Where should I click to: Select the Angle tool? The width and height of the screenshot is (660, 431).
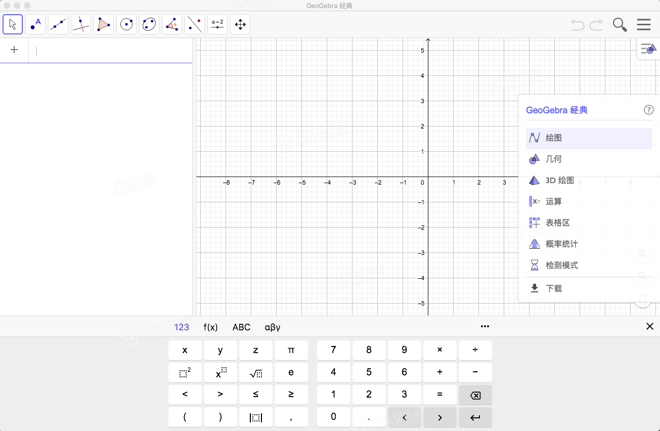click(172, 24)
